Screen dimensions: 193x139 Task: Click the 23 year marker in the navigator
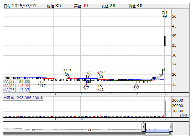tap(33, 130)
